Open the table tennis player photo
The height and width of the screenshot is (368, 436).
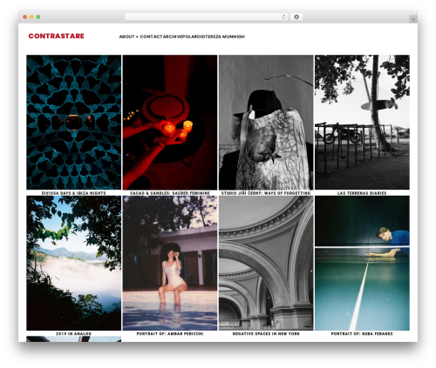point(362,263)
